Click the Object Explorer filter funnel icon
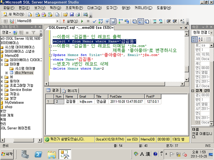The image size is (214, 160). pos(33,33)
